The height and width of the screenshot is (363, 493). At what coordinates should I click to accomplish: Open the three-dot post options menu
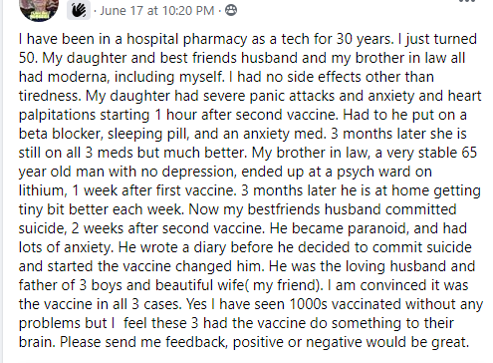click(467, 1)
